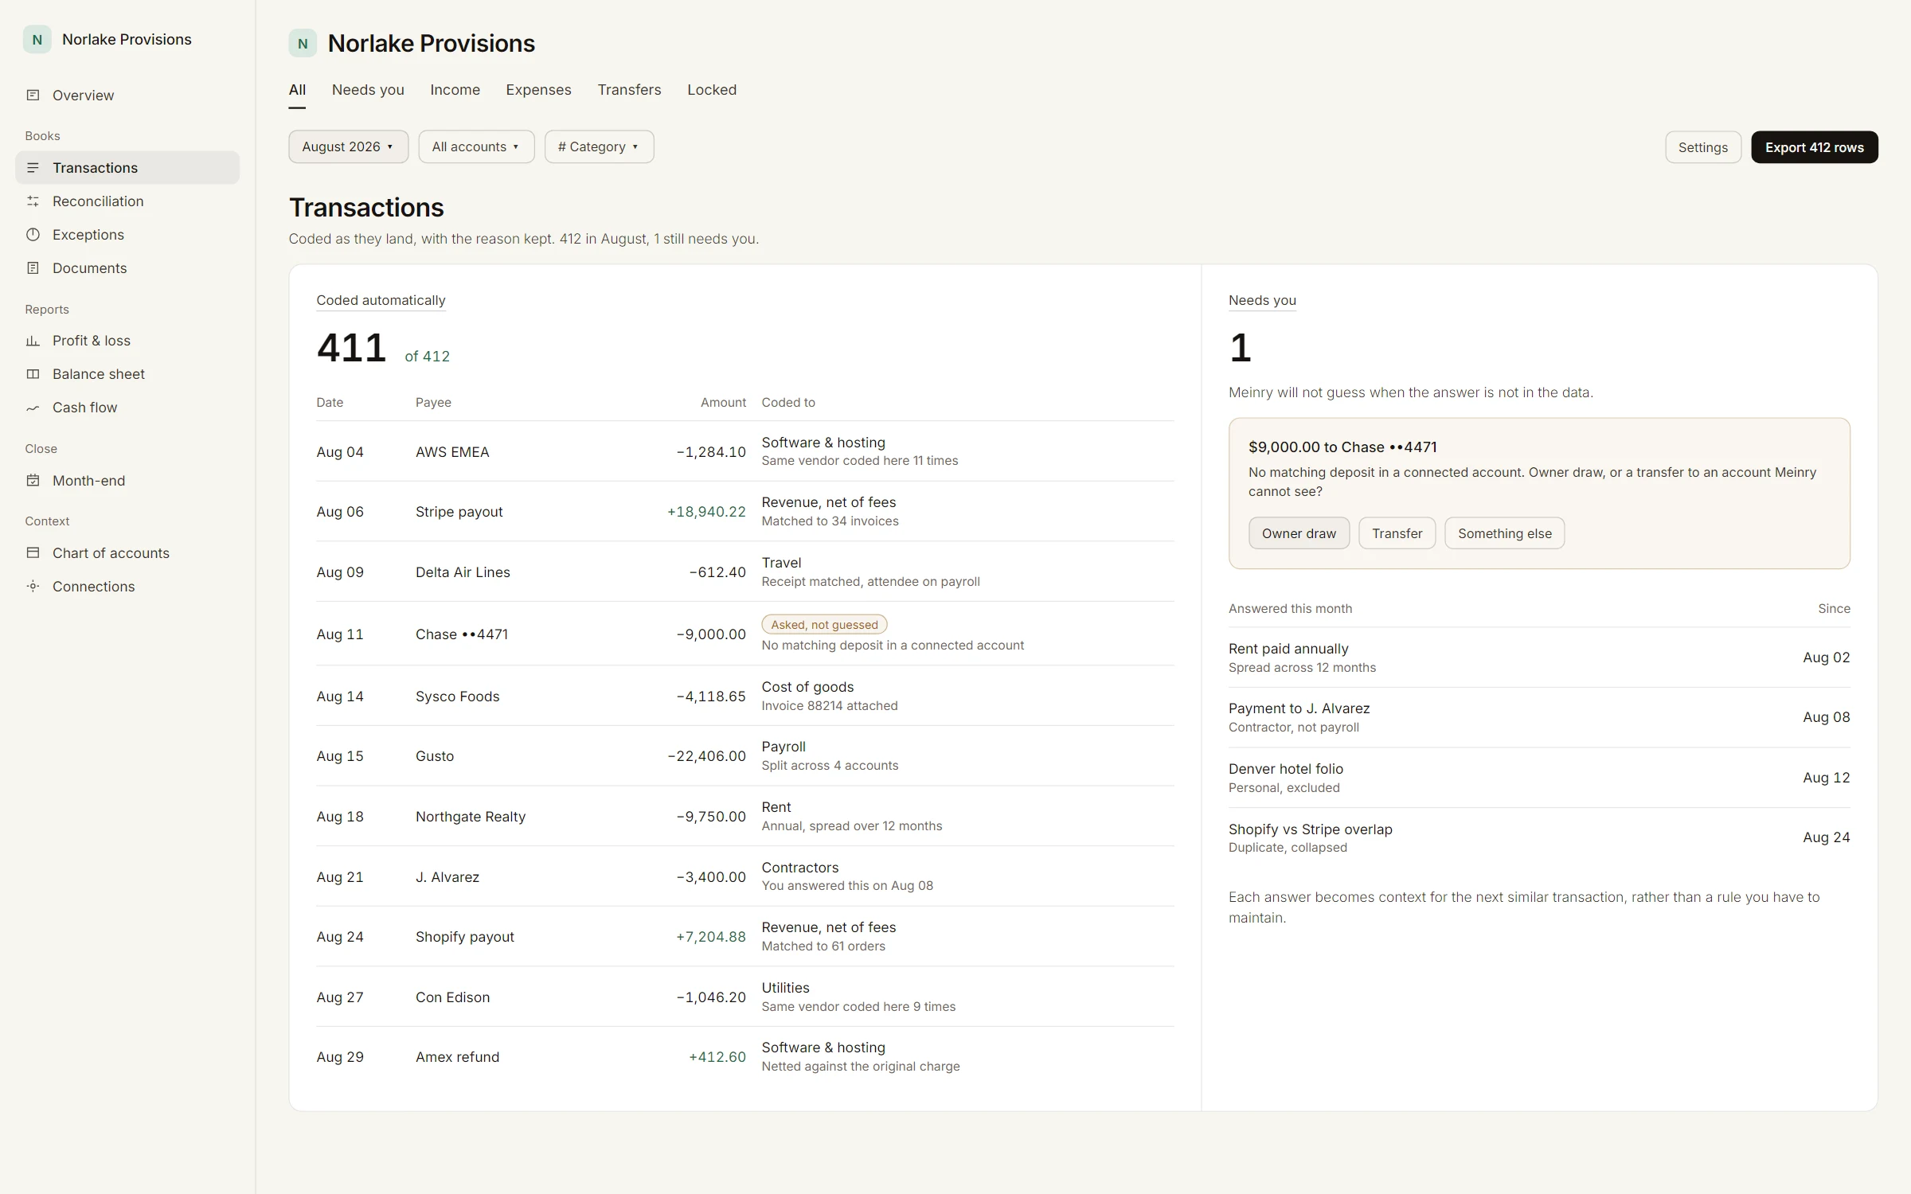Click the Connections icon in sidebar

(x=33, y=587)
